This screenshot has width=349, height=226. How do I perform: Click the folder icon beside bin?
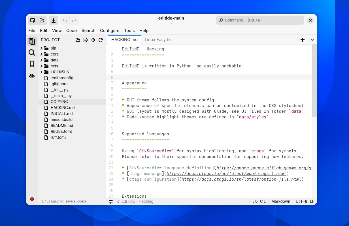click(46, 48)
